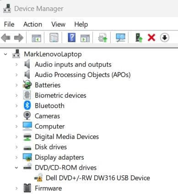This screenshot has width=178, height=194.
Task: Click the Firmware chip icon
Action: click(x=27, y=188)
